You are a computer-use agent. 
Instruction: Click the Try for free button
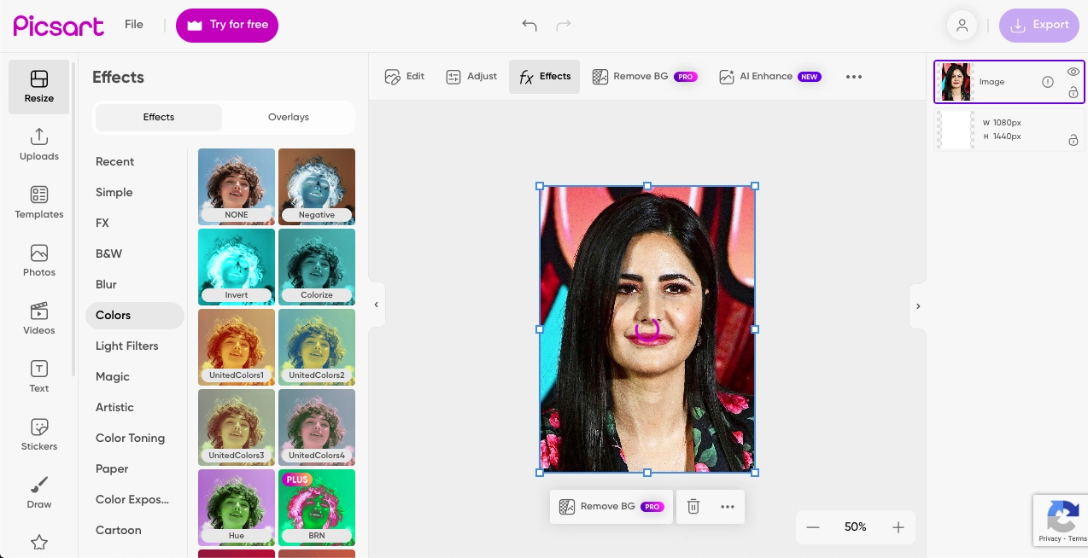[x=227, y=26]
